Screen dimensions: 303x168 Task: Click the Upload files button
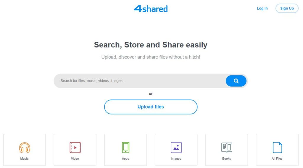151,107
